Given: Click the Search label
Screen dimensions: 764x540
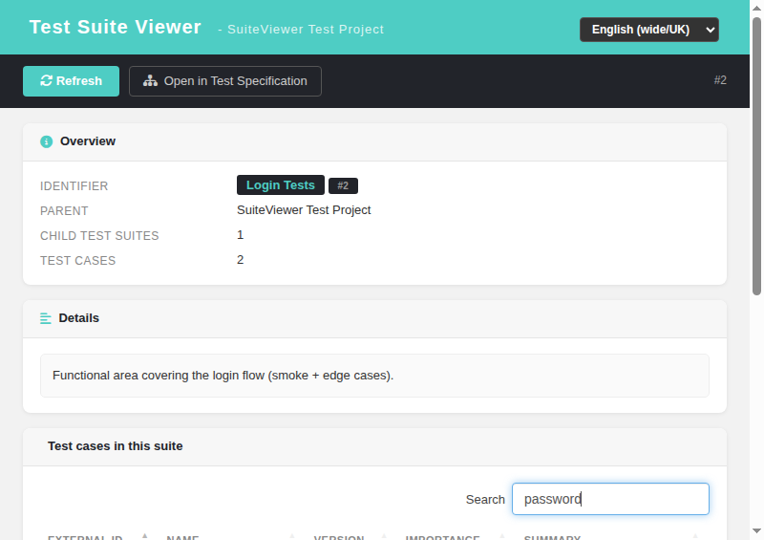Looking at the screenshot, I should pos(485,500).
